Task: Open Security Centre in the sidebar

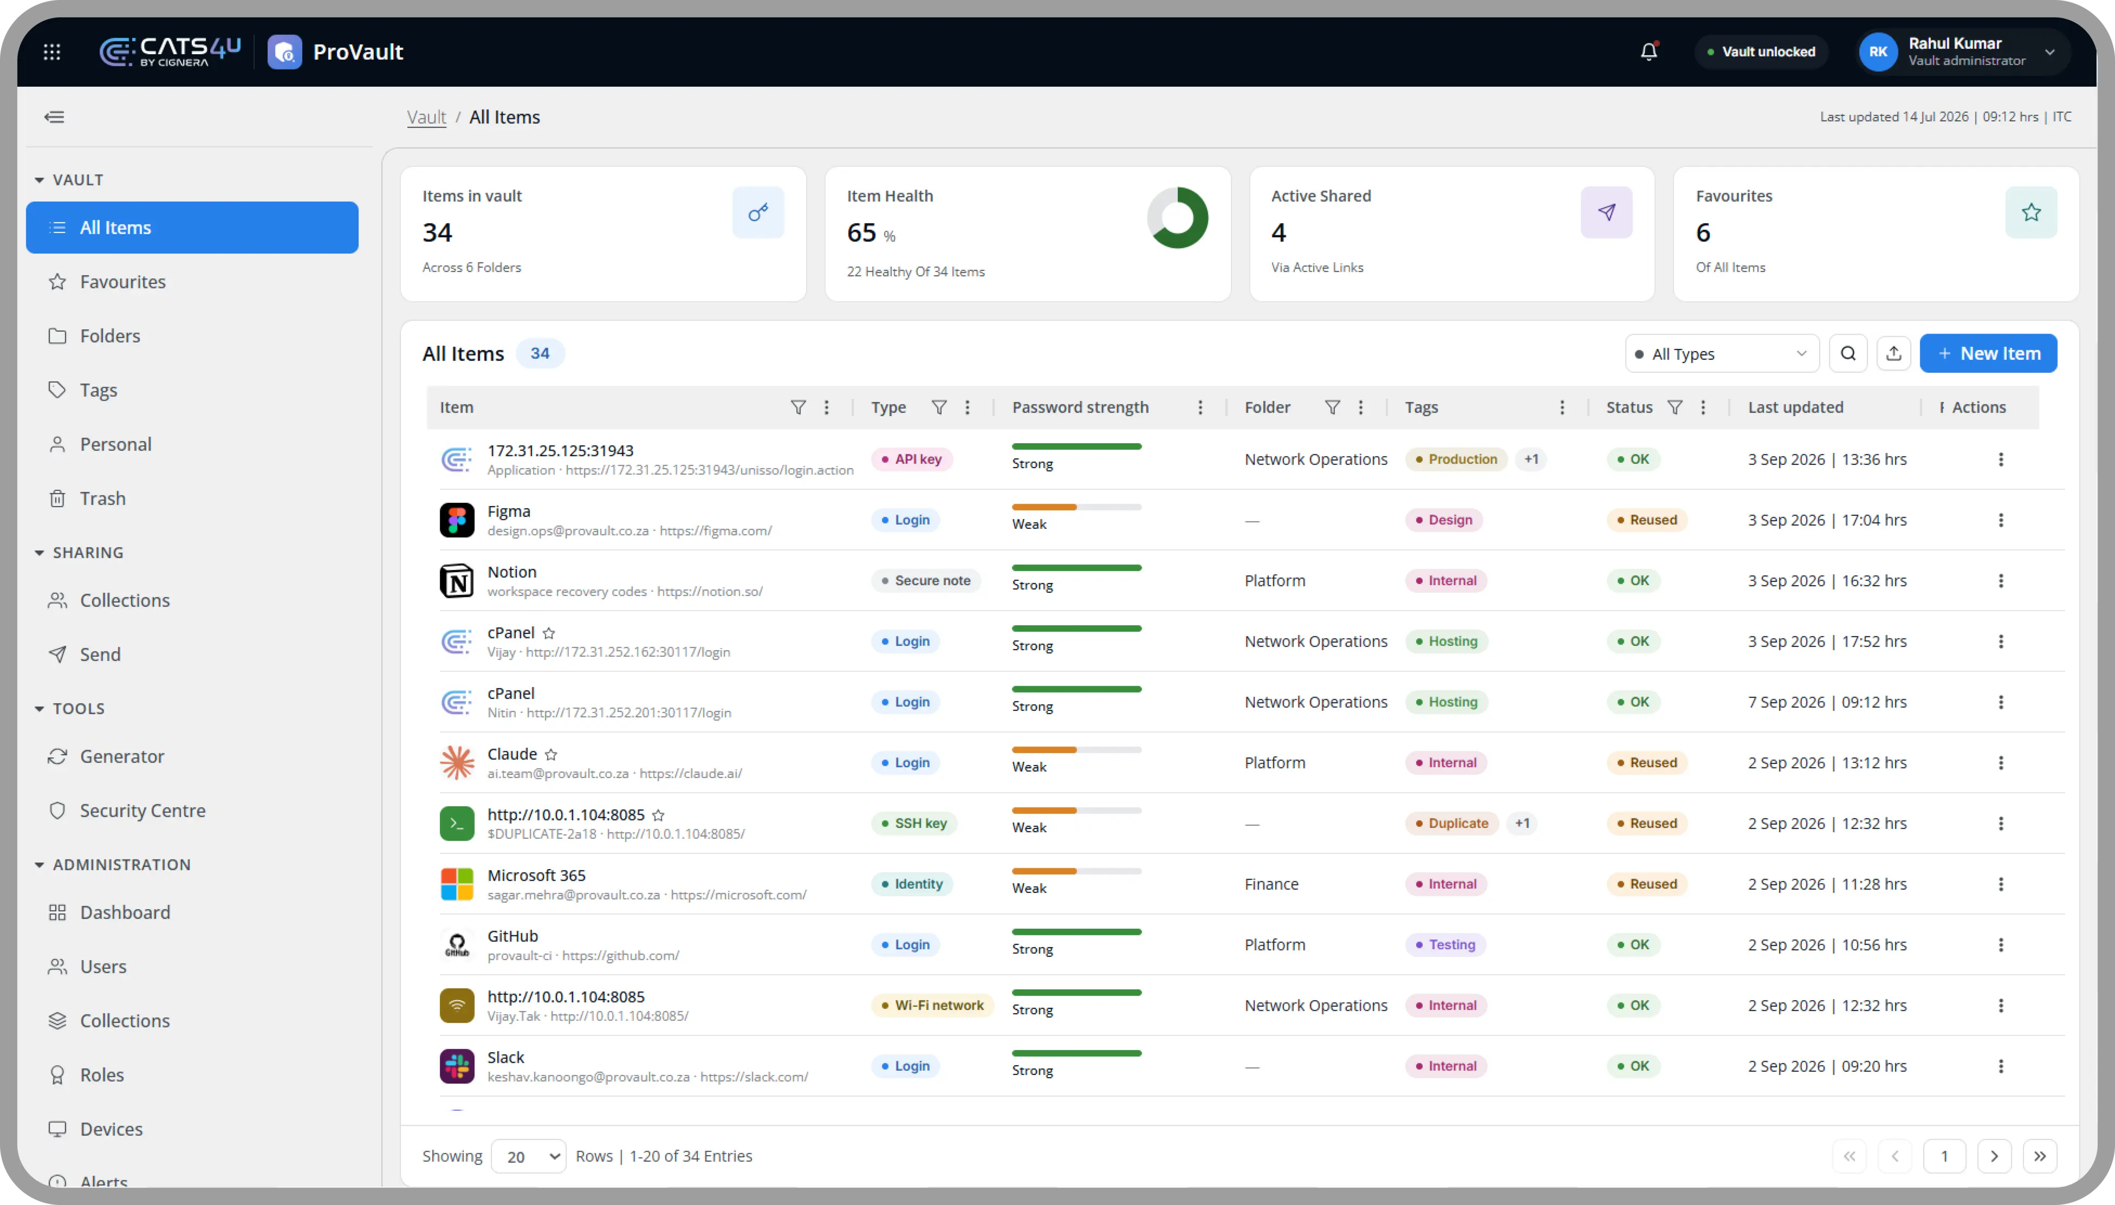Action: tap(192, 810)
